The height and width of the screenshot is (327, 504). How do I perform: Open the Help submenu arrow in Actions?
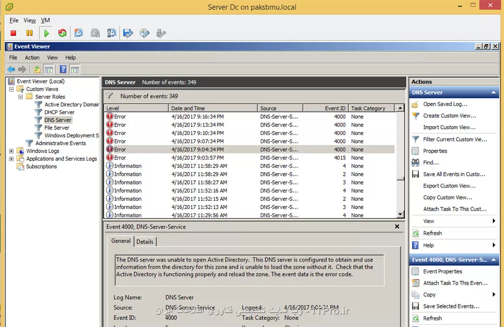(493, 245)
